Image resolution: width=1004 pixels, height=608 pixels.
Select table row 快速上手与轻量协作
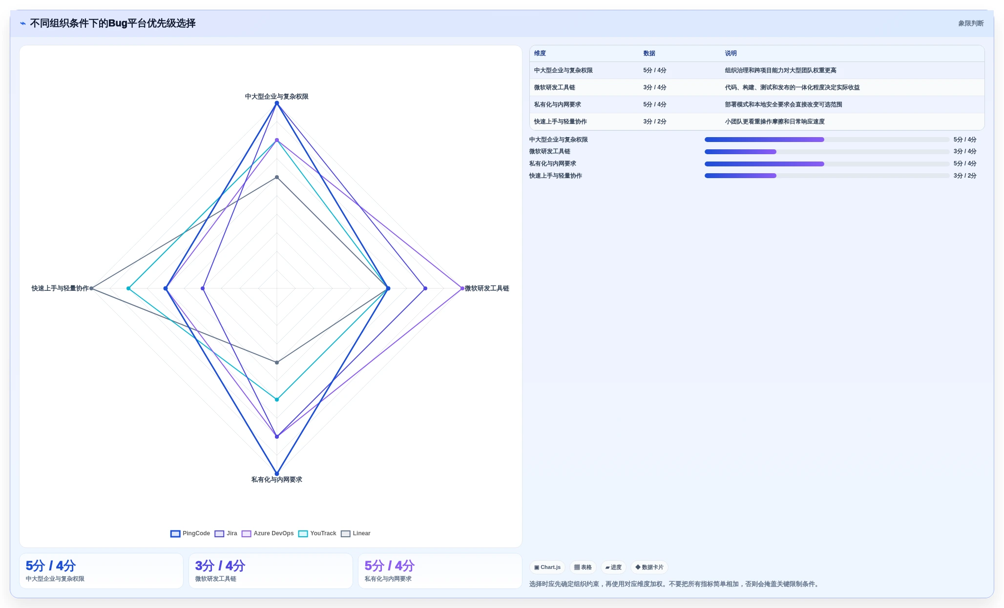coord(757,122)
